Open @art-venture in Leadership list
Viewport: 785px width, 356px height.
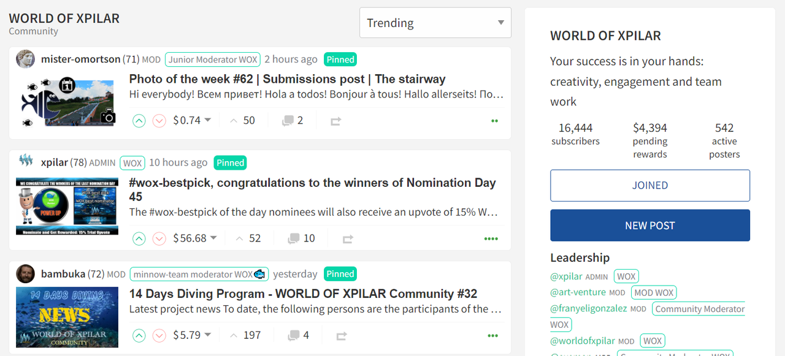pyautogui.click(x=578, y=292)
